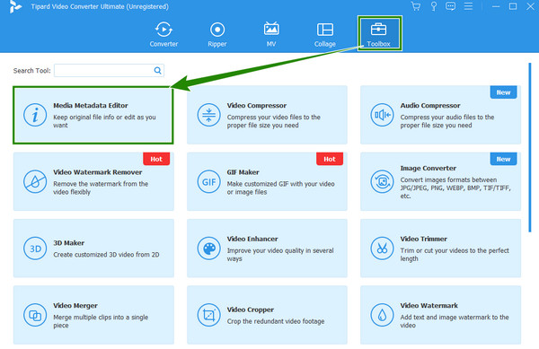Launch Video Watermark Remover title
Image resolution: width=539 pixels, height=349 pixels.
click(98, 172)
